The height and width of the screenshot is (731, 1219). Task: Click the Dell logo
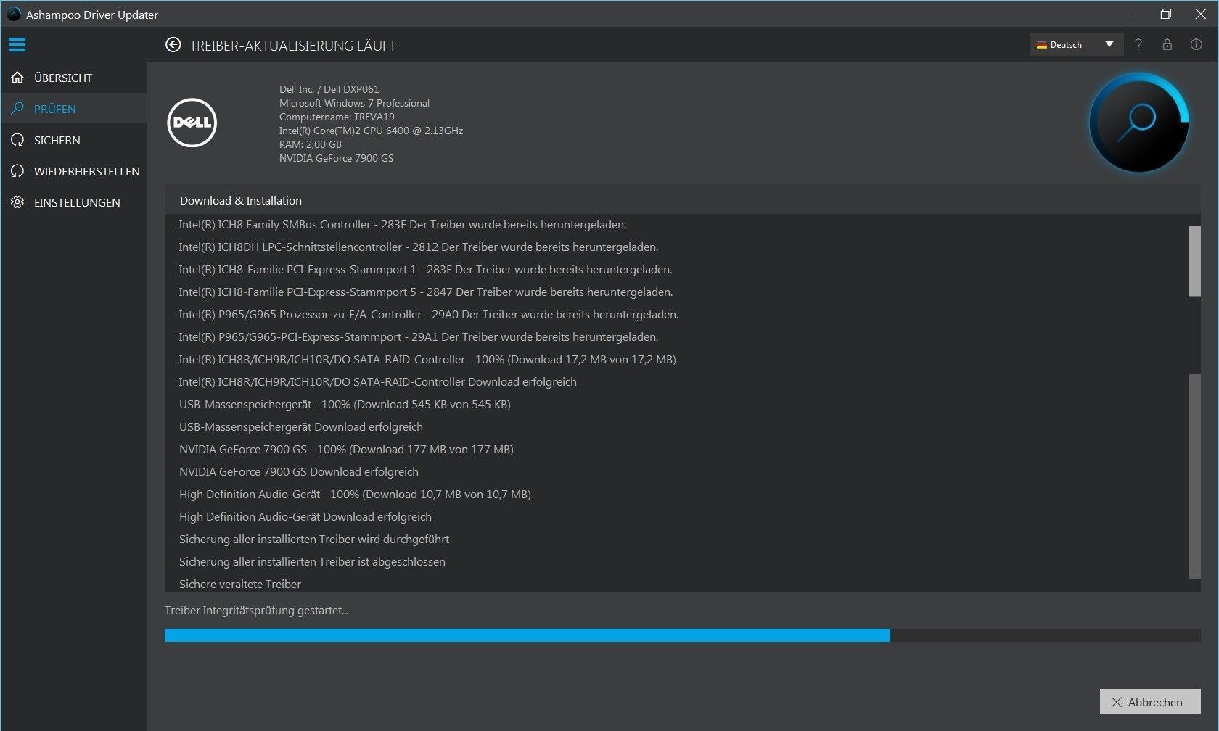pyautogui.click(x=192, y=123)
